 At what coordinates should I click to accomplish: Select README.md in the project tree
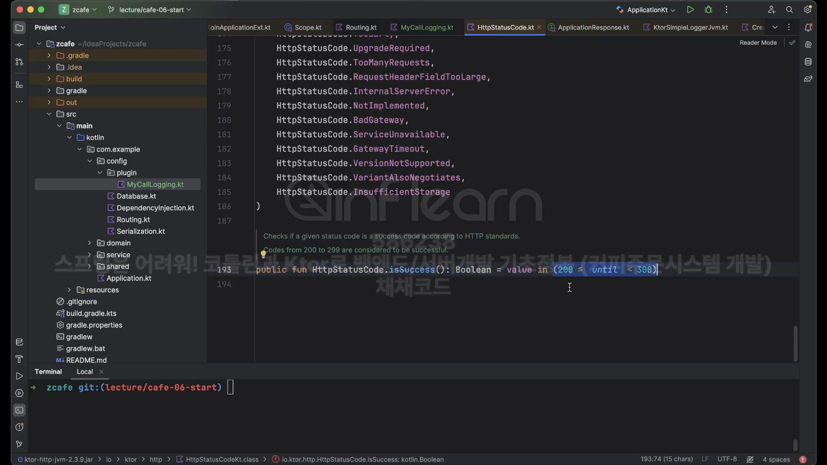pos(86,360)
